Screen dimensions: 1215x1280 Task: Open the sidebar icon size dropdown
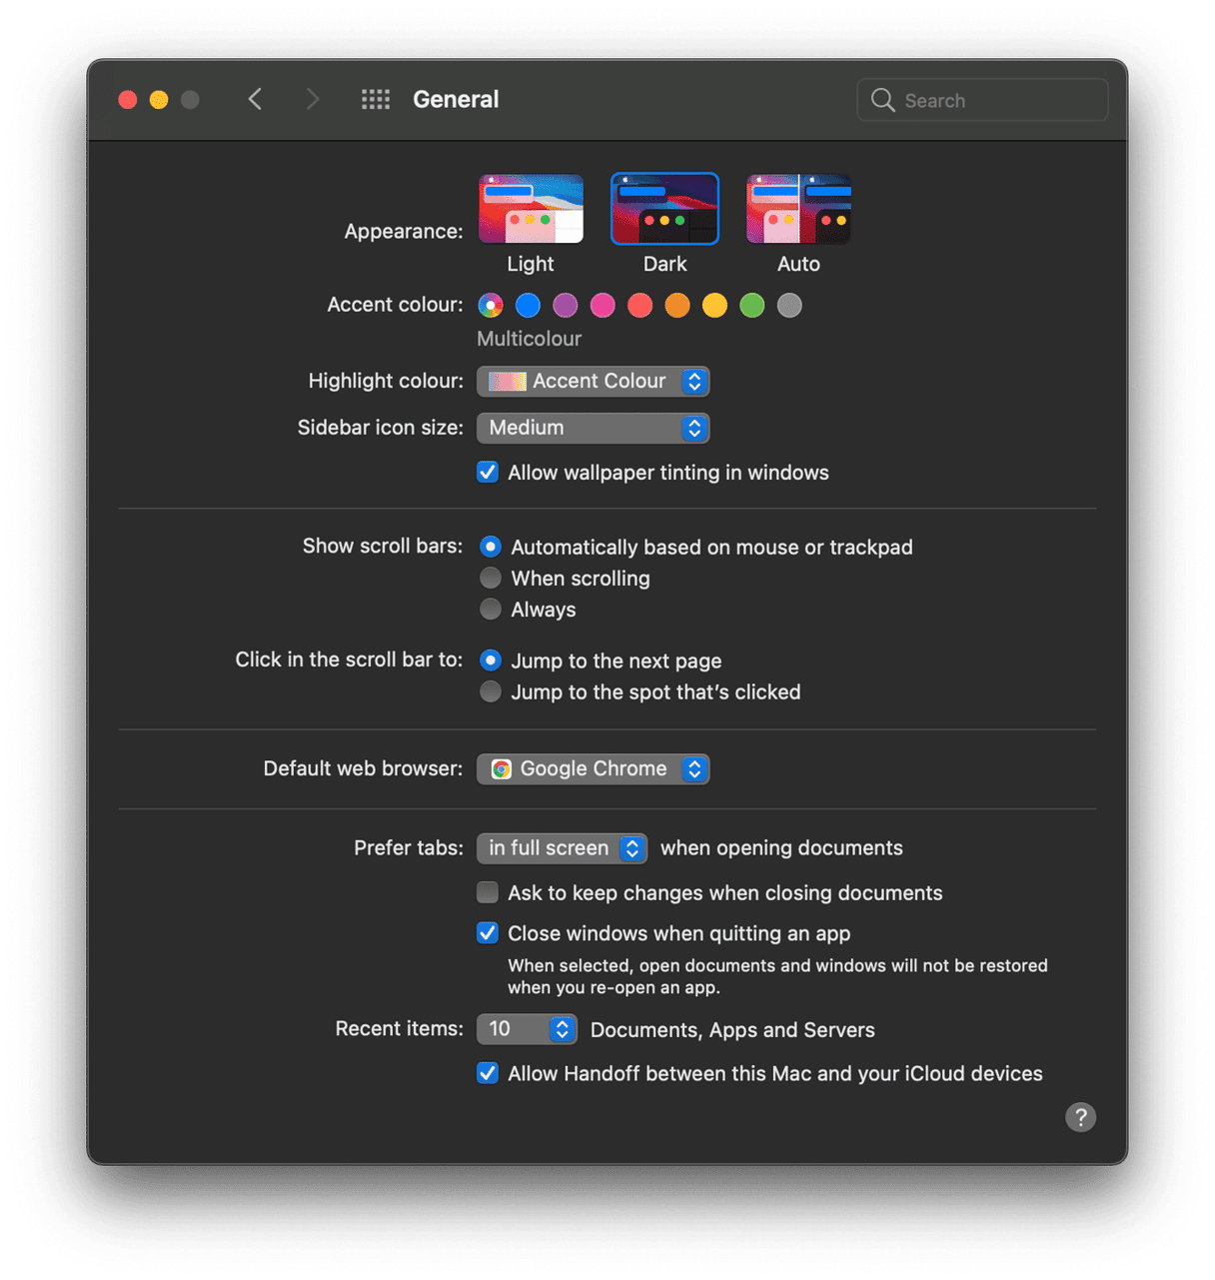tap(593, 428)
